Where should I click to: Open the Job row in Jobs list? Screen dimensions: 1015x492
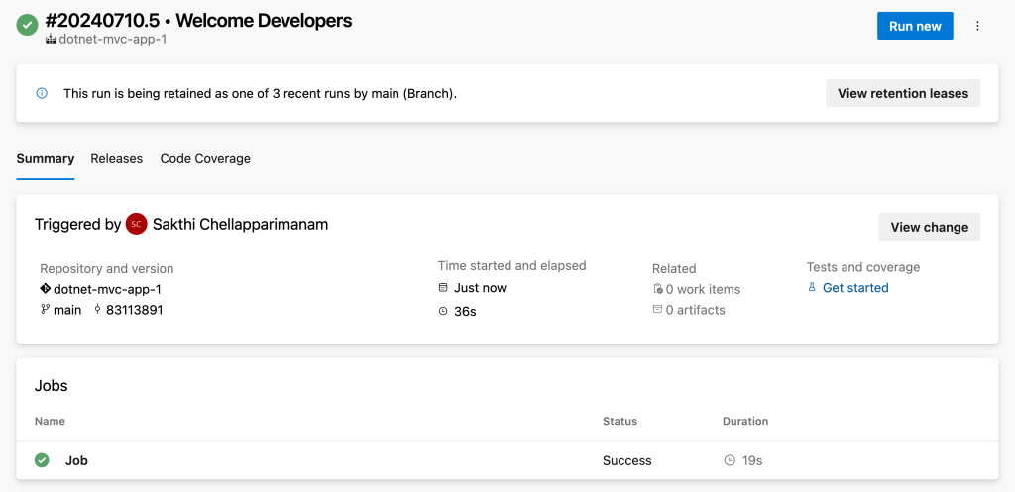76,460
